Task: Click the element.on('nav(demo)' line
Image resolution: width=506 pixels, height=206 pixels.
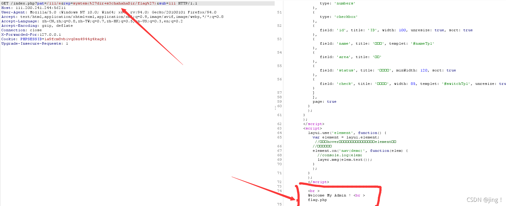Action: pyautogui.click(x=360, y=151)
